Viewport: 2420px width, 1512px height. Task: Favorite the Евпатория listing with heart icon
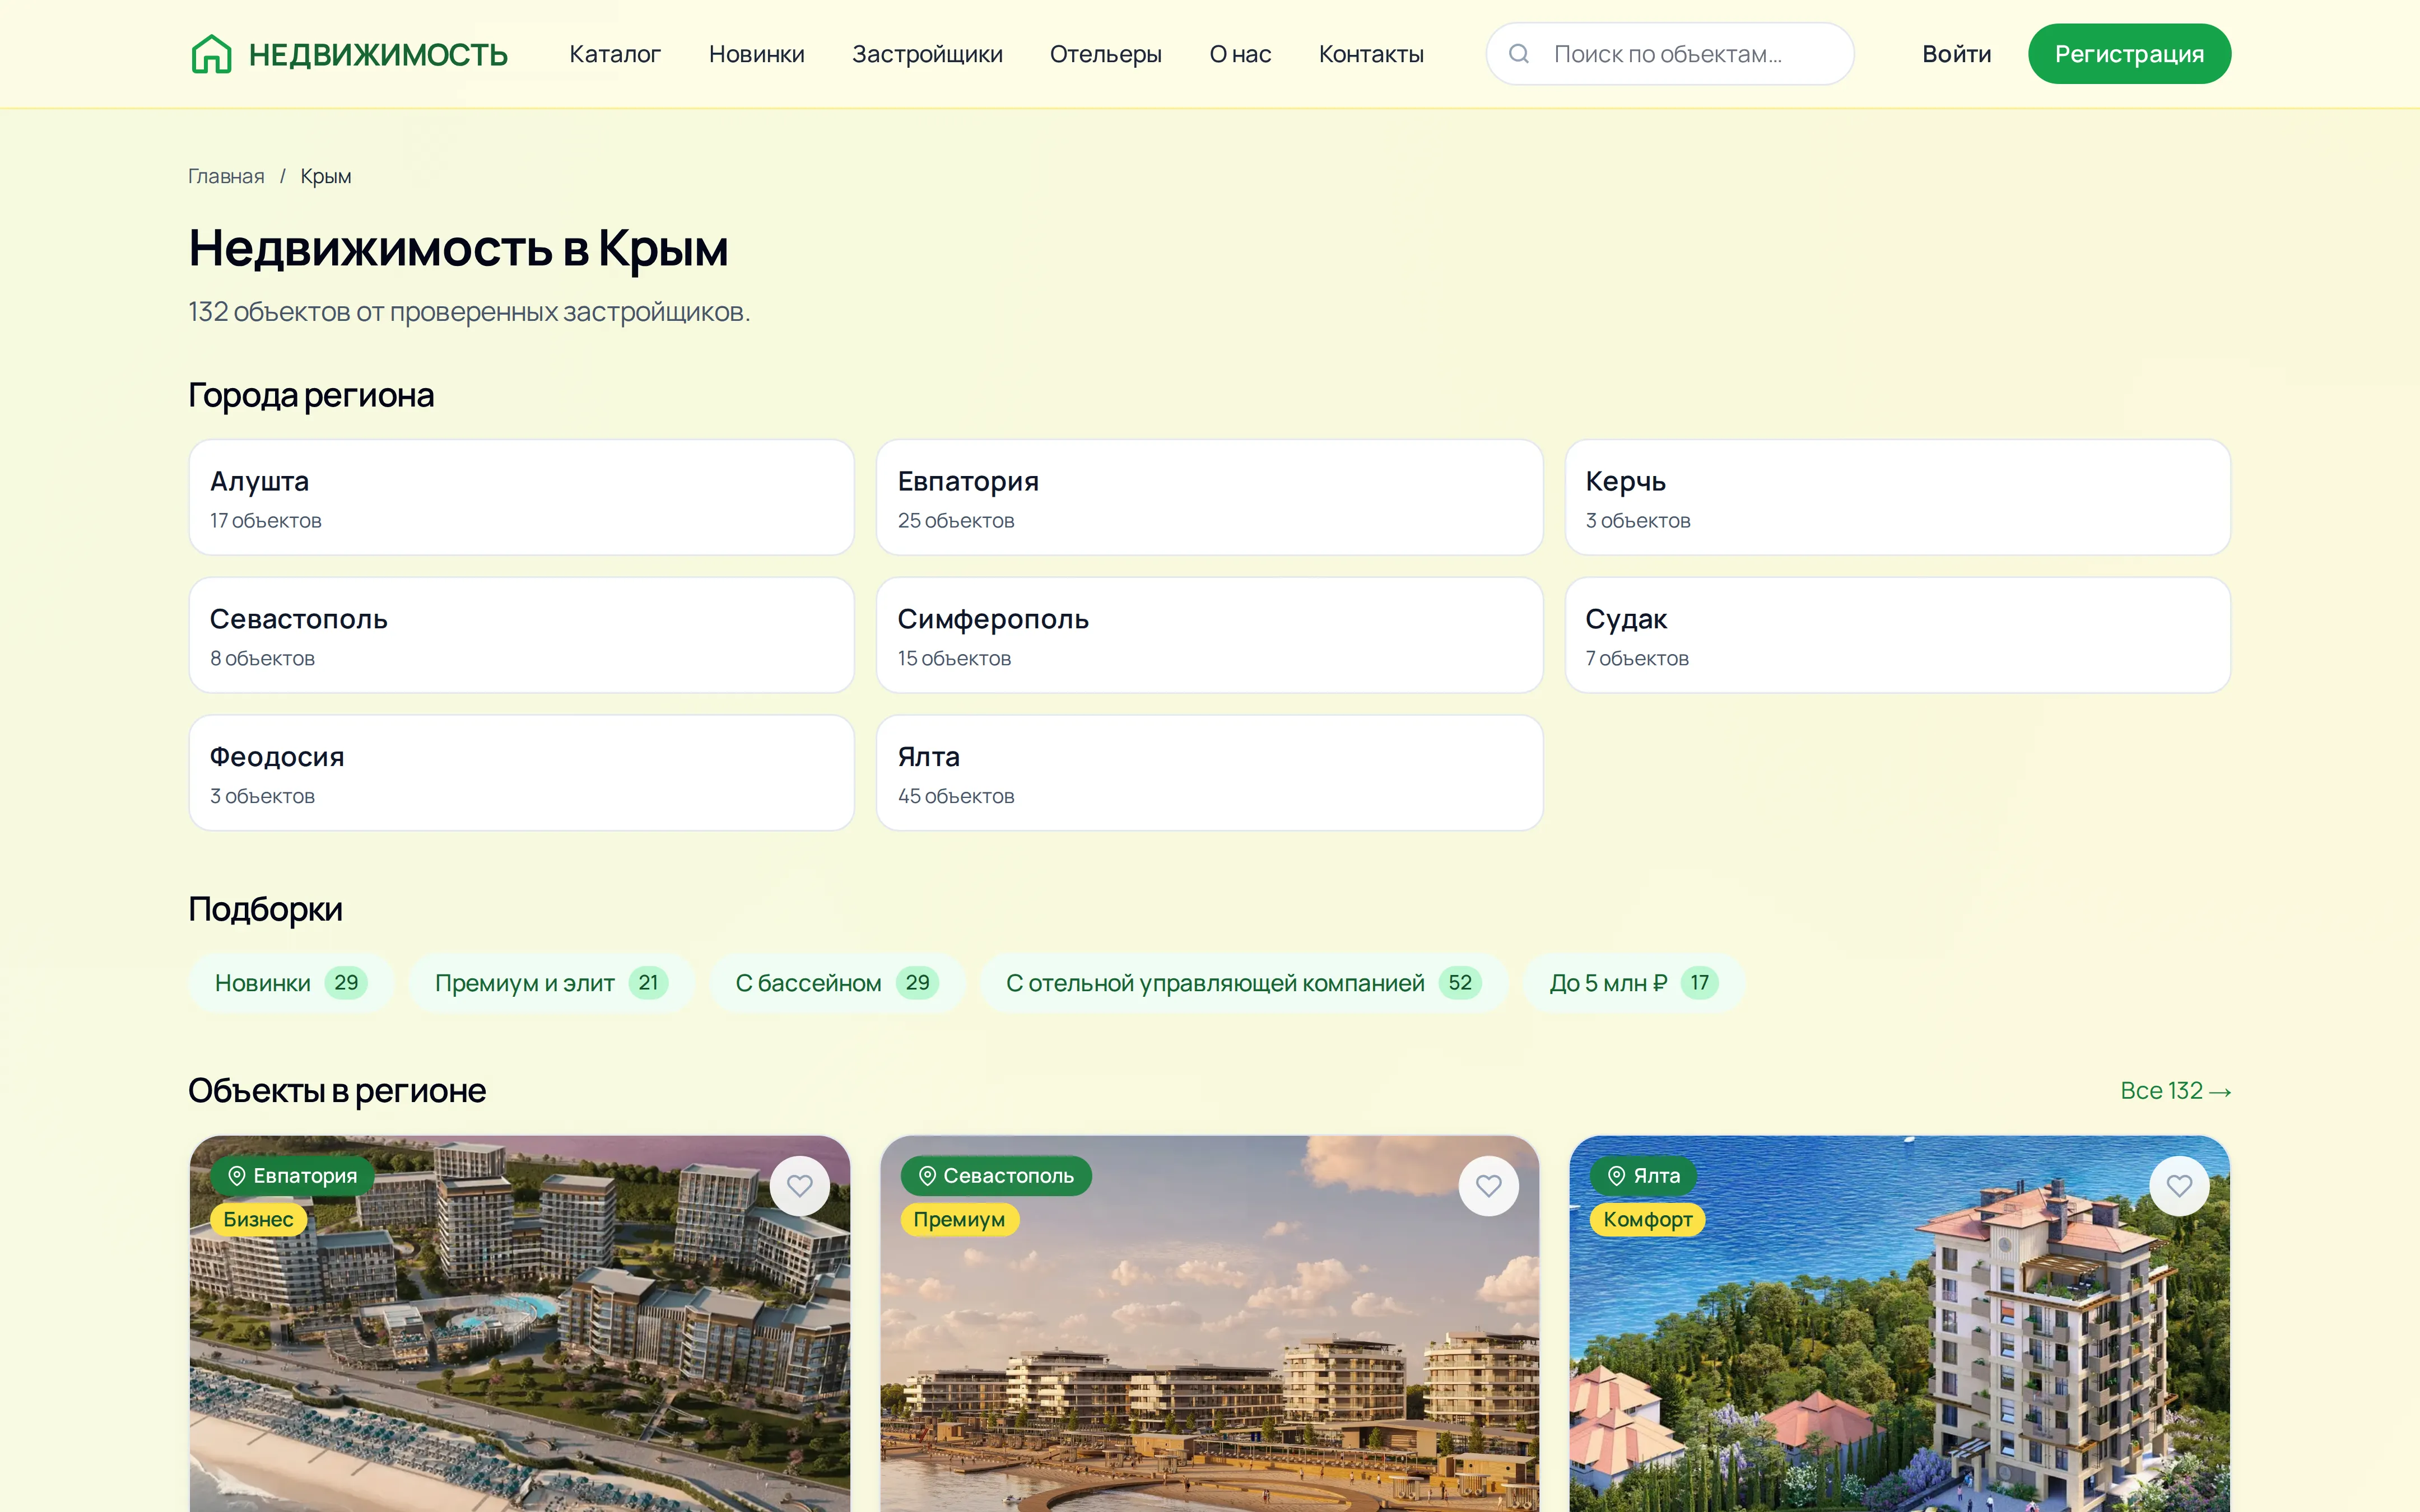pos(799,1186)
